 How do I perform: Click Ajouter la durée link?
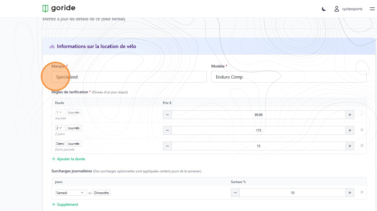coord(68,159)
